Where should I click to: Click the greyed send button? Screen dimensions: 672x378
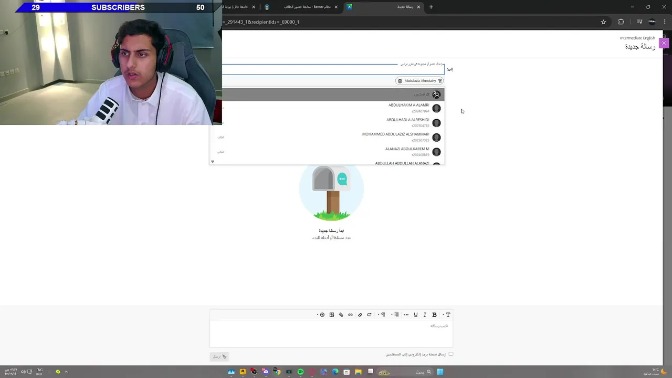[219, 356]
